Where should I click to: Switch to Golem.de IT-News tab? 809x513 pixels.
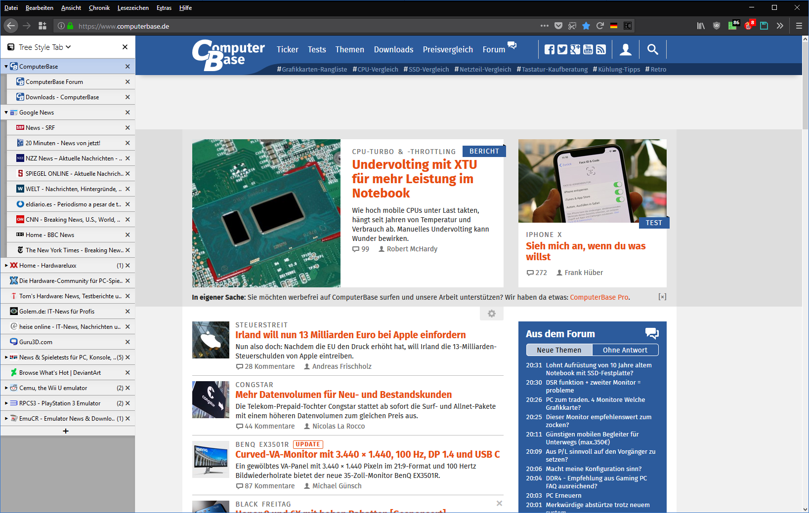[x=68, y=311]
